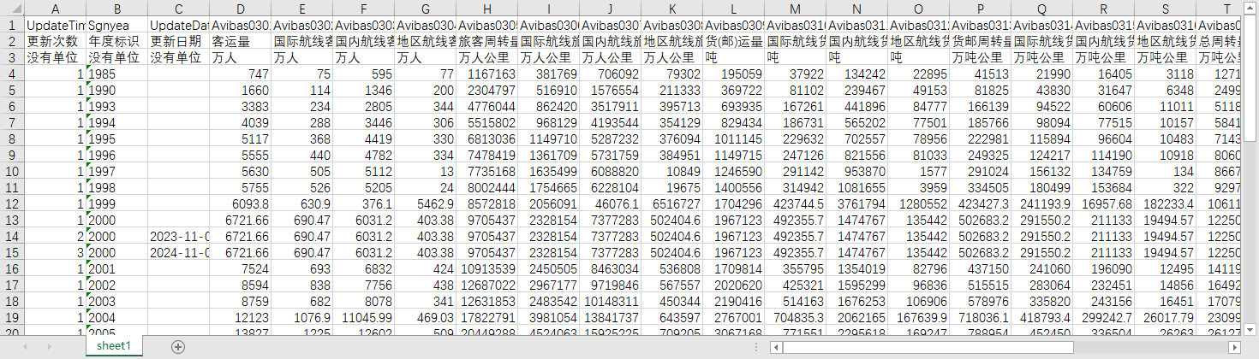Image resolution: width=1259 pixels, height=359 pixels.
Task: Click horizontal scrollbar left arrow
Action: click(x=776, y=347)
